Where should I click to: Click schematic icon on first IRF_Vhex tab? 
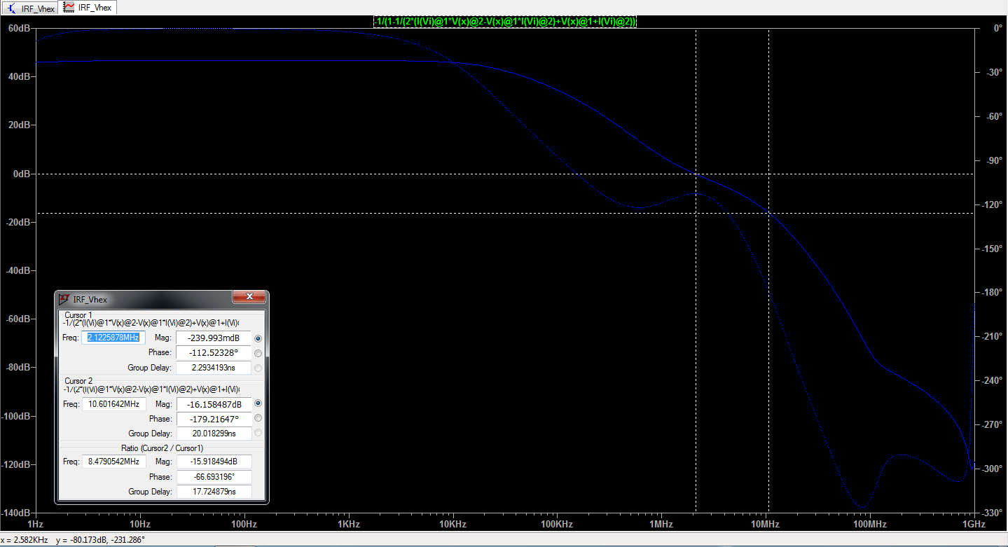coord(11,7)
